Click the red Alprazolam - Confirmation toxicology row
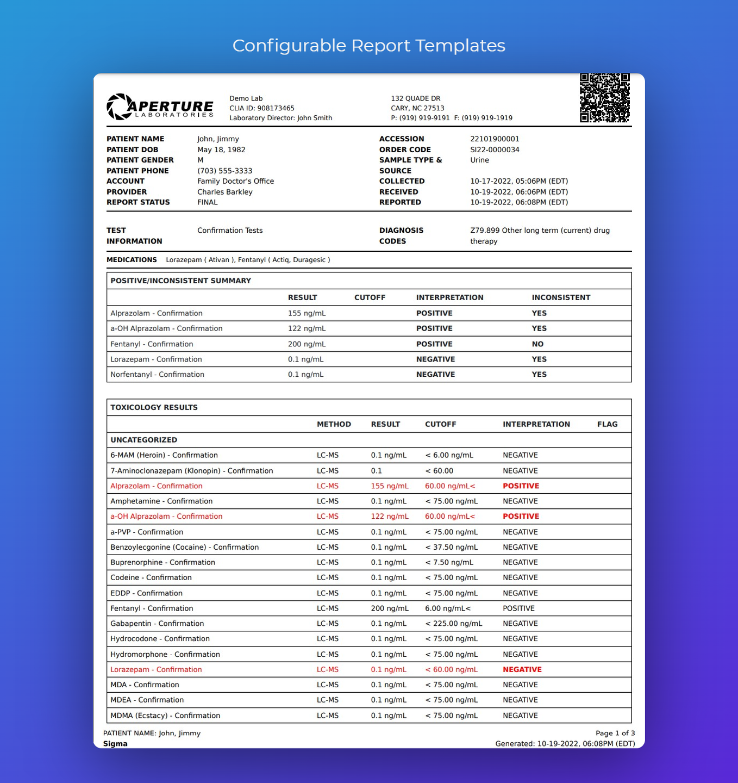Viewport: 738px width, 783px height. pos(369,486)
